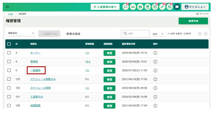Check the checkbox for 管理者 row

[x=9, y=62]
